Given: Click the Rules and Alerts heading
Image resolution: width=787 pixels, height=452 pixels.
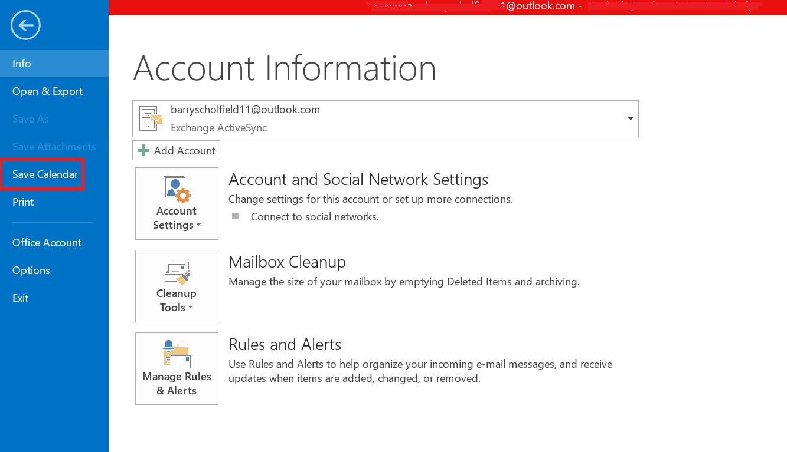Looking at the screenshot, I should coord(285,344).
